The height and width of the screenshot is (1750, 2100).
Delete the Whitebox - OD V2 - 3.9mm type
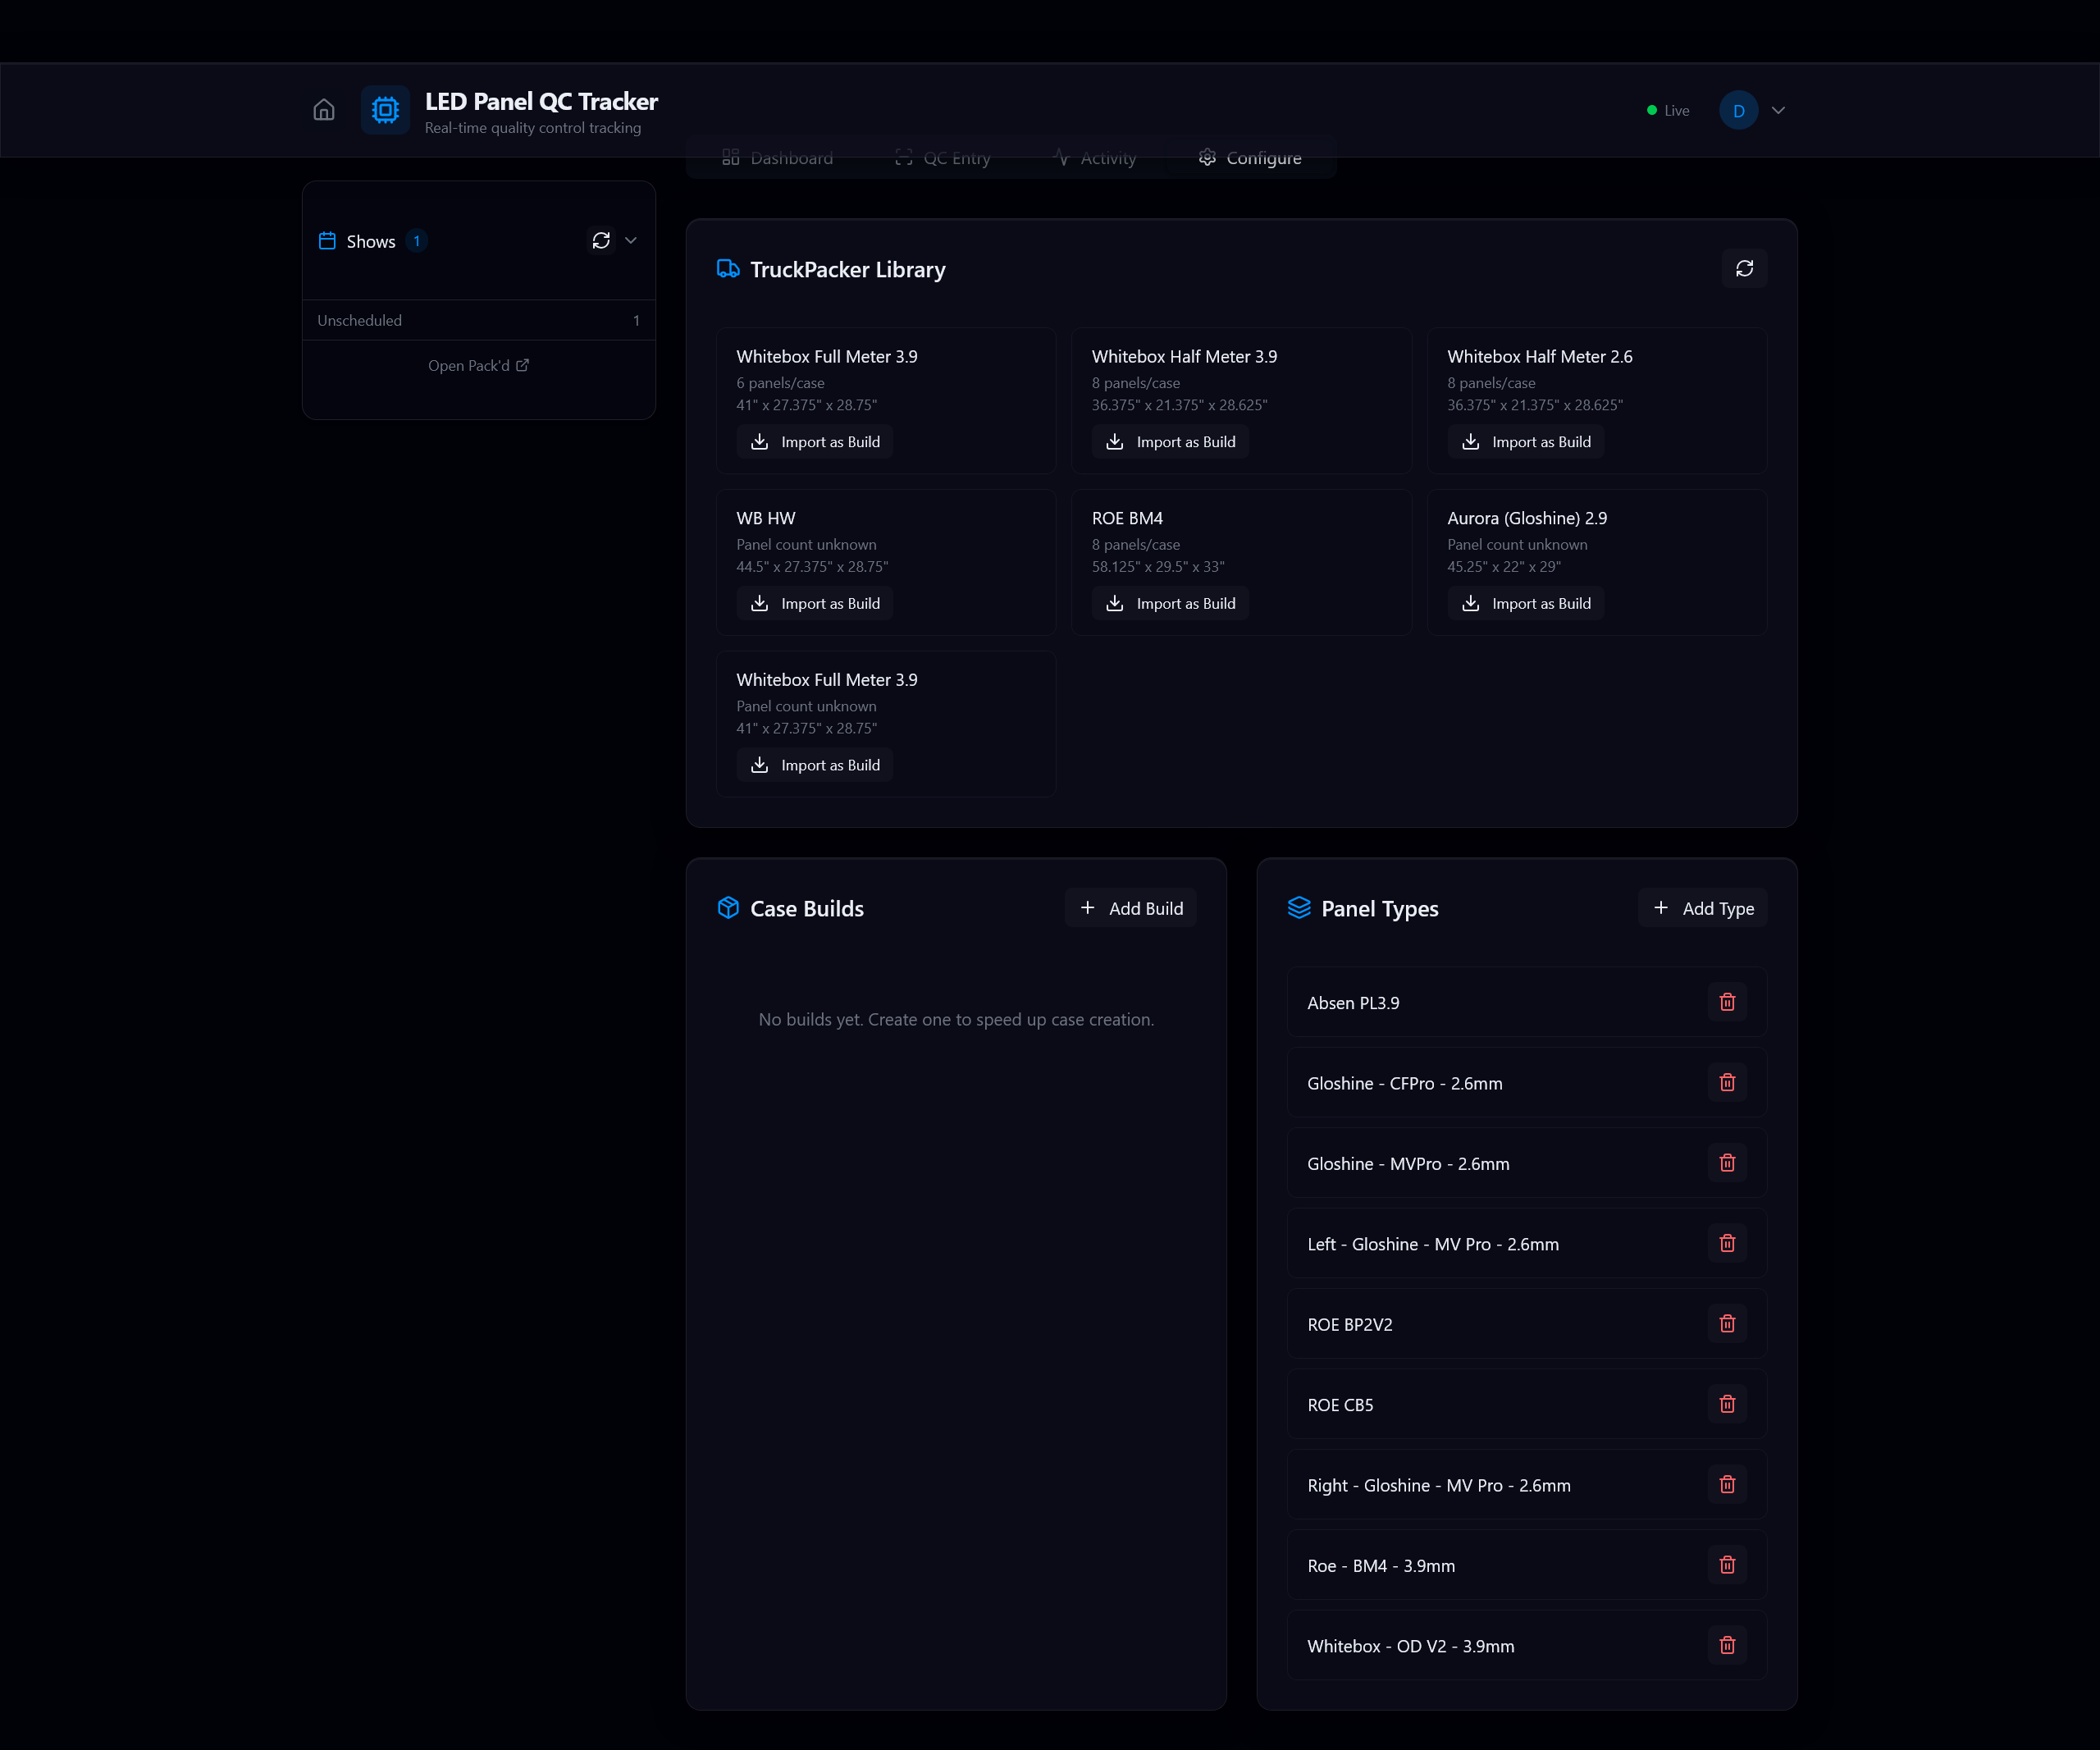click(1727, 1645)
